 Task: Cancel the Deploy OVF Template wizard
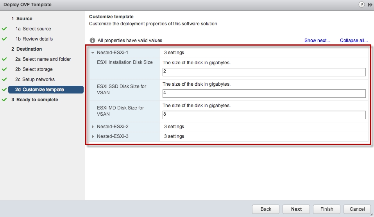(x=357, y=209)
